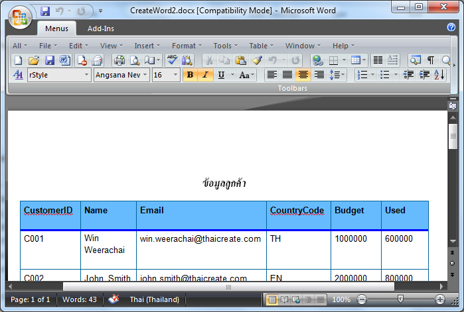Align text left
Image resolution: width=464 pixels, height=312 pixels.
(x=272, y=75)
